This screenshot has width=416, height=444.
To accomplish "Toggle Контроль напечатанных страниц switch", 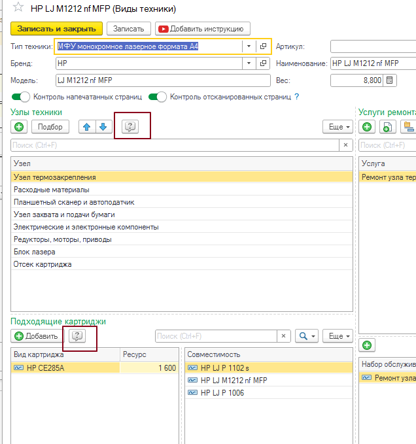I will tap(21, 97).
